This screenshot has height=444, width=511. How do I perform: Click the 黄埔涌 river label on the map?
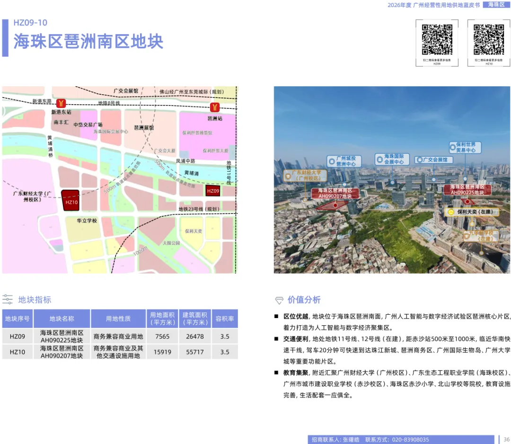(x=191, y=173)
